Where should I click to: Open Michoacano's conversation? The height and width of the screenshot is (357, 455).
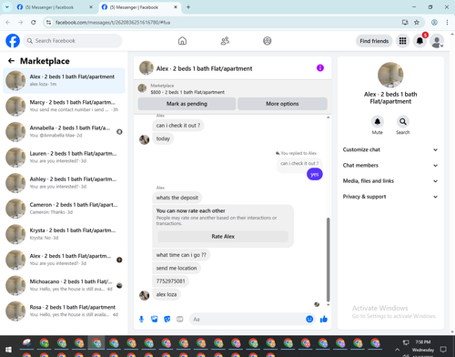pyautogui.click(x=64, y=285)
